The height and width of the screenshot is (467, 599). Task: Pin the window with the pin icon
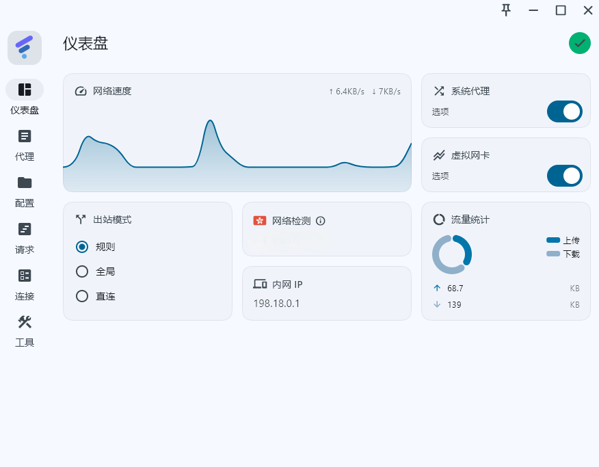(506, 10)
